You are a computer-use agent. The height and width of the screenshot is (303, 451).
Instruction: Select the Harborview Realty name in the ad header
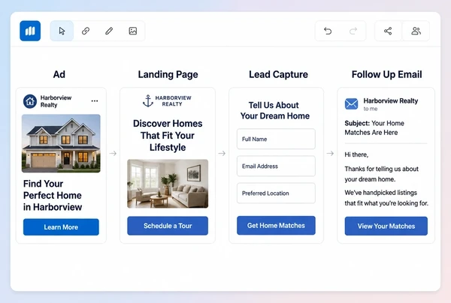point(56,101)
